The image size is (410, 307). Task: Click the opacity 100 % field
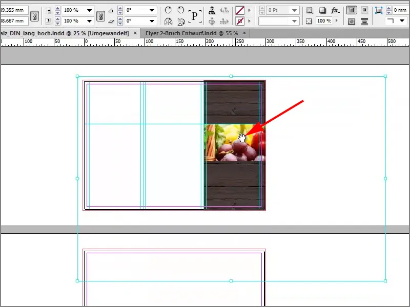(x=324, y=20)
